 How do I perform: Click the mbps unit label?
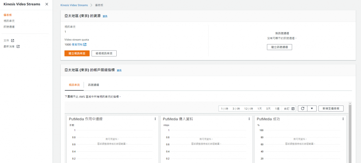point(166,125)
